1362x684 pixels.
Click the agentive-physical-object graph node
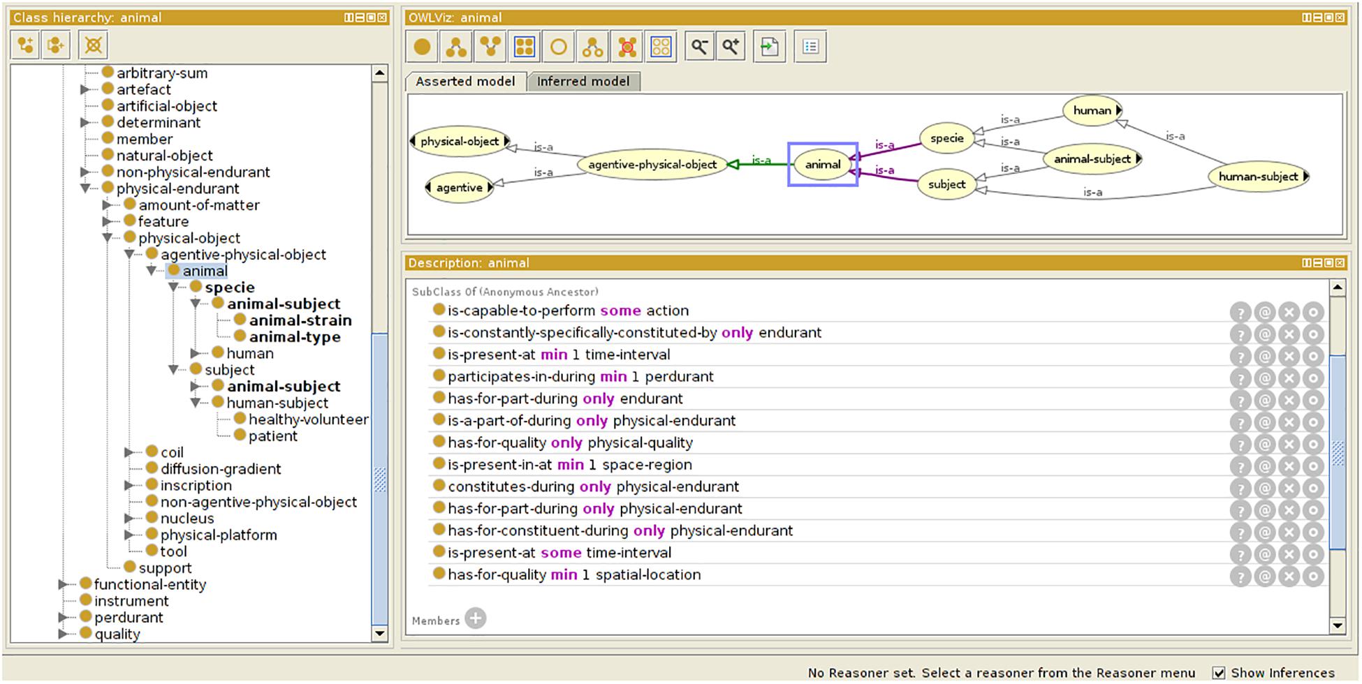652,165
